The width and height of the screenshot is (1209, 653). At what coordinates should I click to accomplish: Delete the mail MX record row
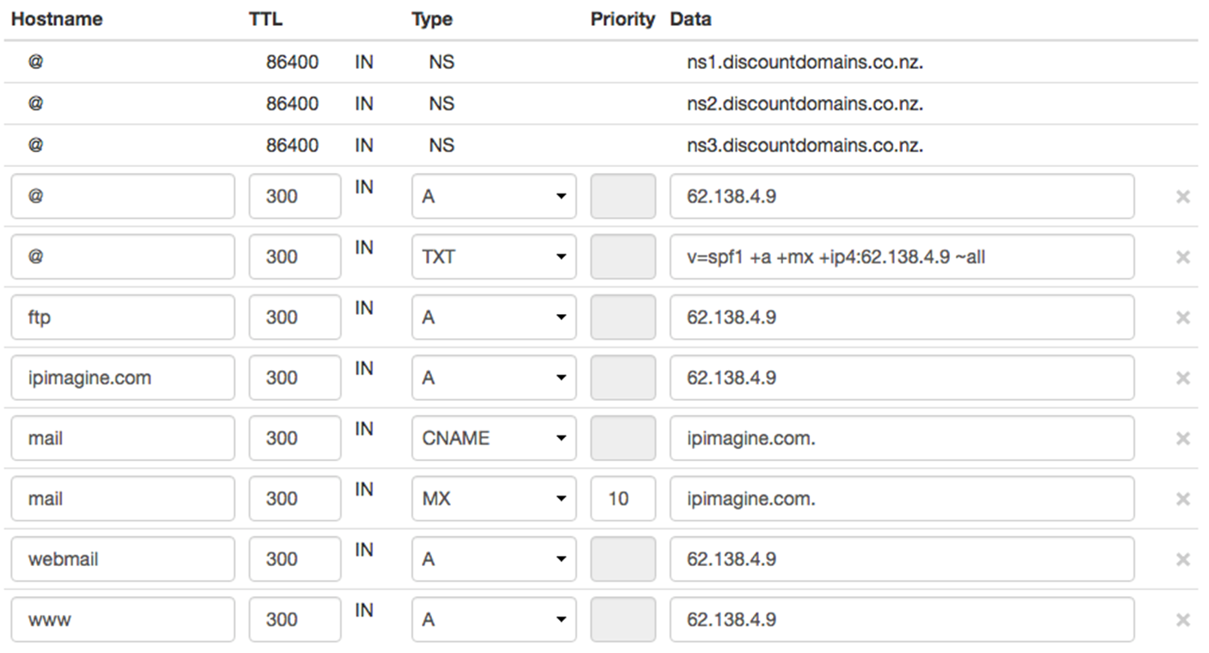click(1182, 499)
